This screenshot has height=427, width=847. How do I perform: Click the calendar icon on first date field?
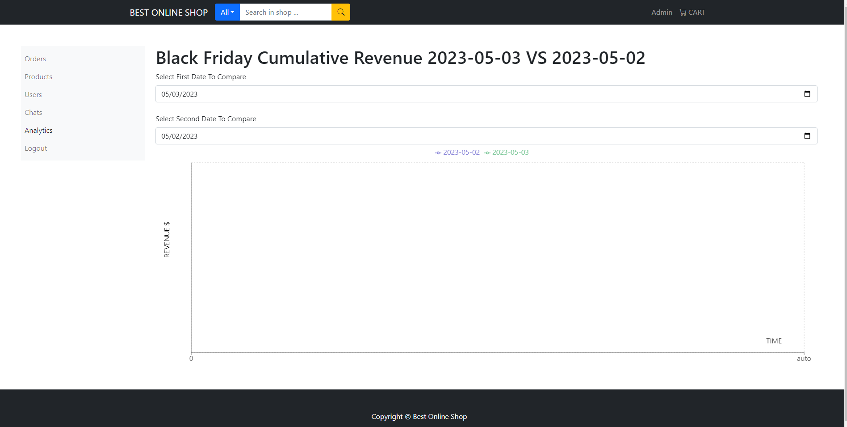tap(807, 94)
